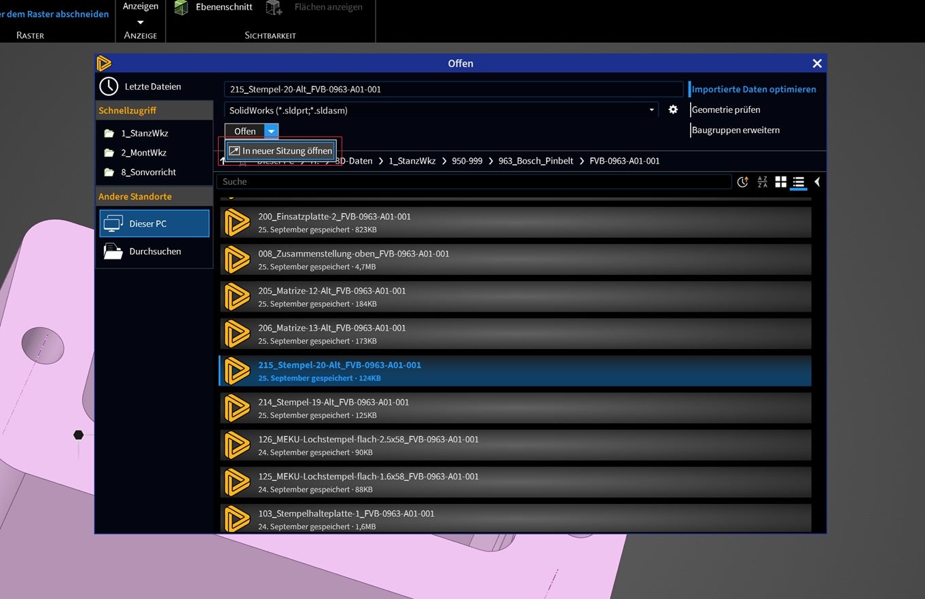Sort files alphabetically with the A-Z icon
925x599 pixels.
(762, 182)
